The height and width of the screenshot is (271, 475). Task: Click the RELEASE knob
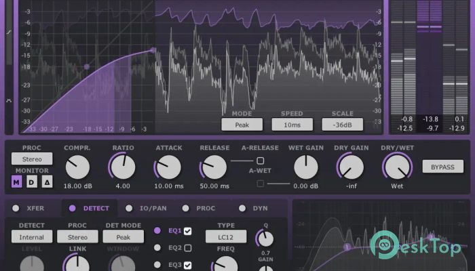pyautogui.click(x=214, y=167)
